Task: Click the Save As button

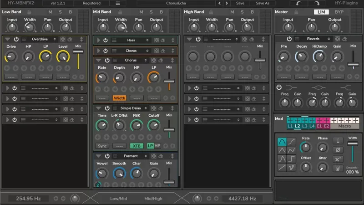Action: [263, 3]
